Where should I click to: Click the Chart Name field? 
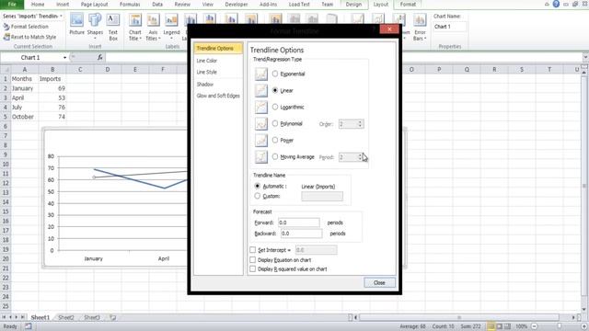tap(450, 27)
